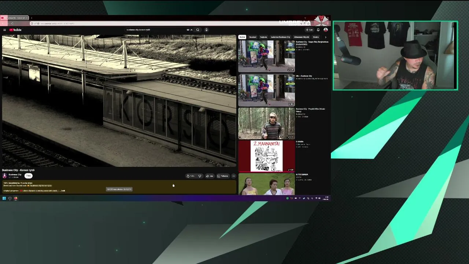Open the Create (Luo) button
The width and height of the screenshot is (469, 264).
tap(309, 30)
